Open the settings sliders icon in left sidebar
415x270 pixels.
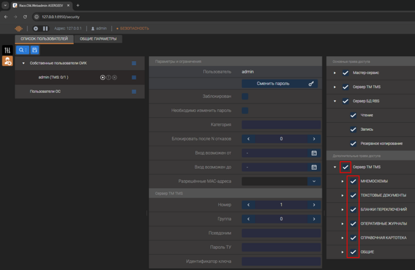point(7,50)
